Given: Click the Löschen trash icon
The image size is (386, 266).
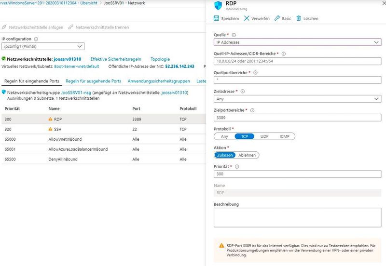Looking at the screenshot, I should tap(299, 18).
